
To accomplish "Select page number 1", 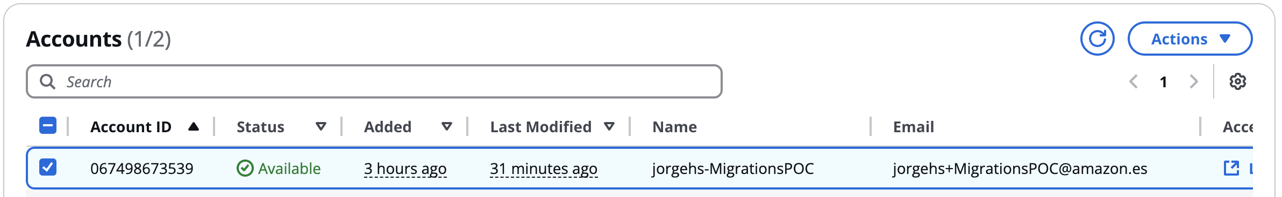I will tap(1163, 82).
